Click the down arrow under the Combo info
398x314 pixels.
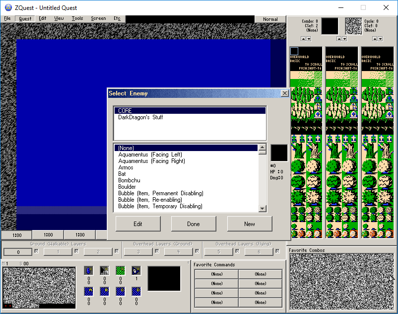pos(309,39)
